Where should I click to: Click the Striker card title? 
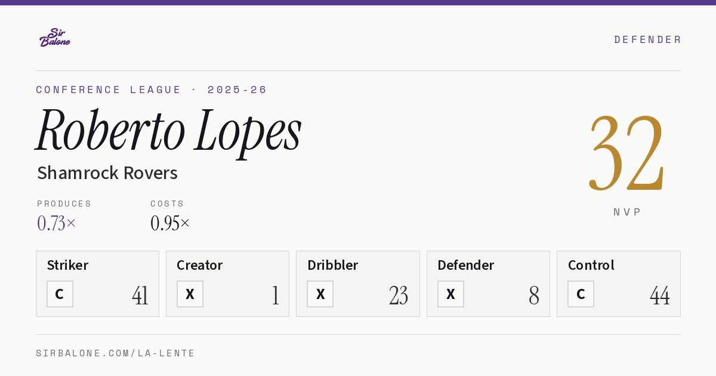pyautogui.click(x=67, y=265)
